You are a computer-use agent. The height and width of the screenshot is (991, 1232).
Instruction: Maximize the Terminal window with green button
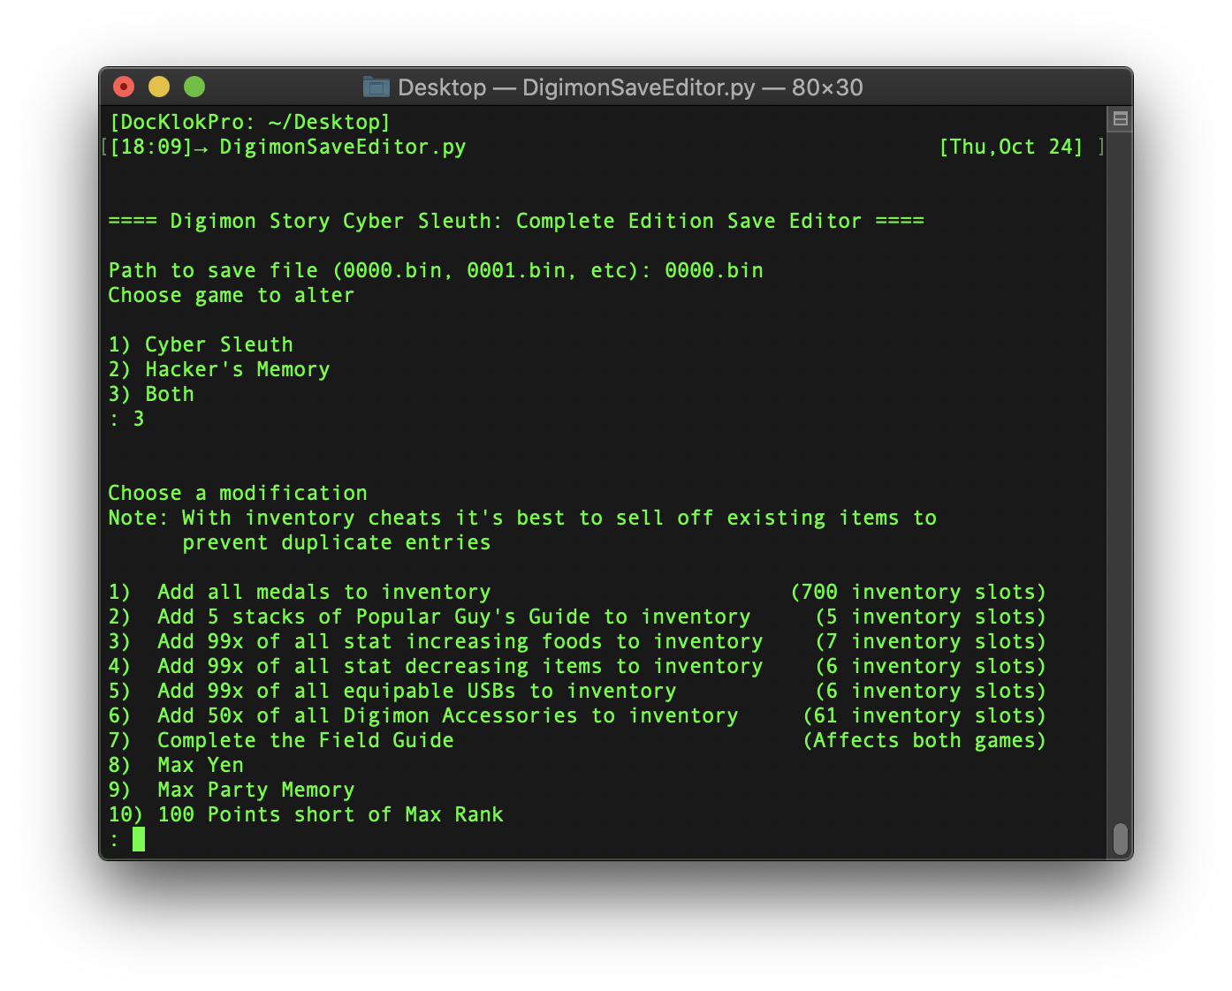194,87
